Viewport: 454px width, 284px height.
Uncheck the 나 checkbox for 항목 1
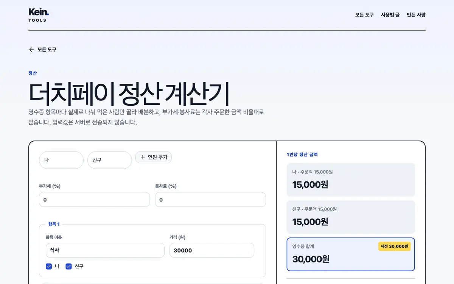49,266
